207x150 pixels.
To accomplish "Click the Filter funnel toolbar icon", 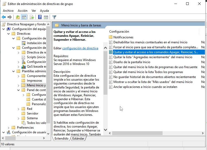I will [54, 17].
